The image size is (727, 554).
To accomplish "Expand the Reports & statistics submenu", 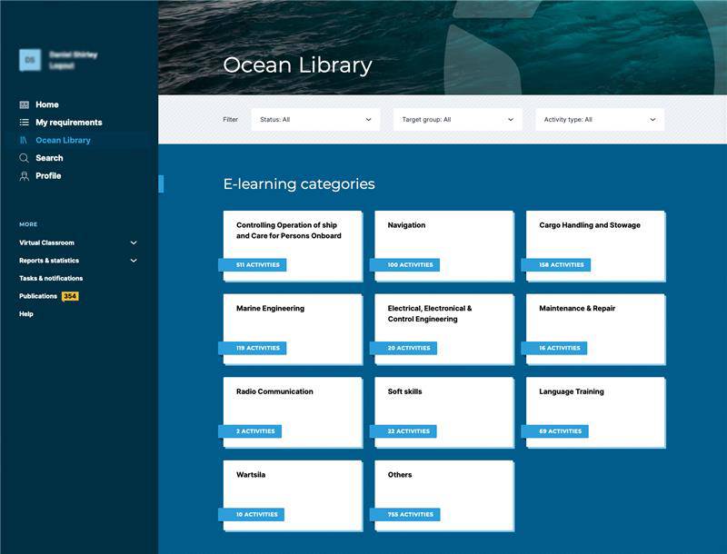I will (134, 261).
